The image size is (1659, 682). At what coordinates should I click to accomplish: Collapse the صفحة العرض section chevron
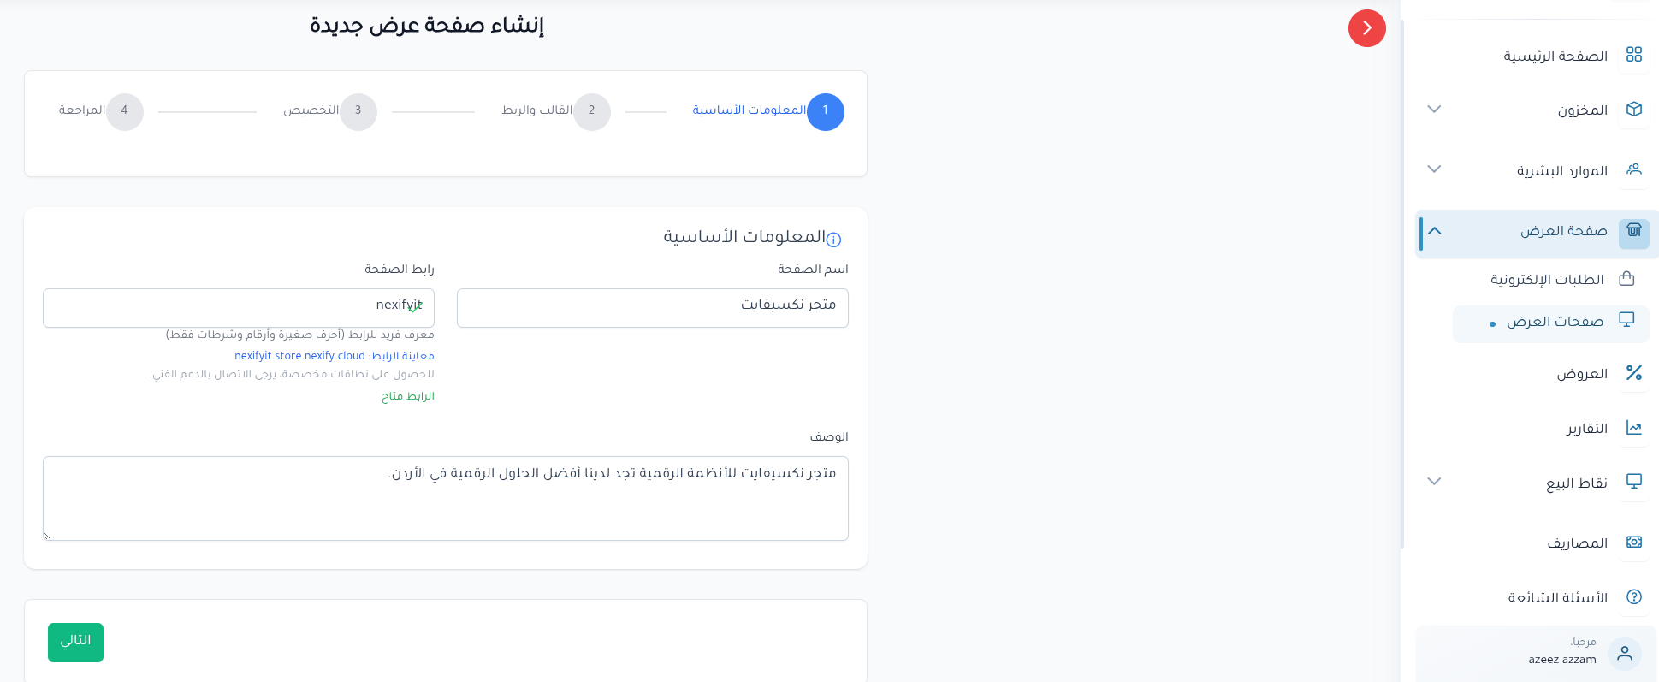click(x=1435, y=231)
